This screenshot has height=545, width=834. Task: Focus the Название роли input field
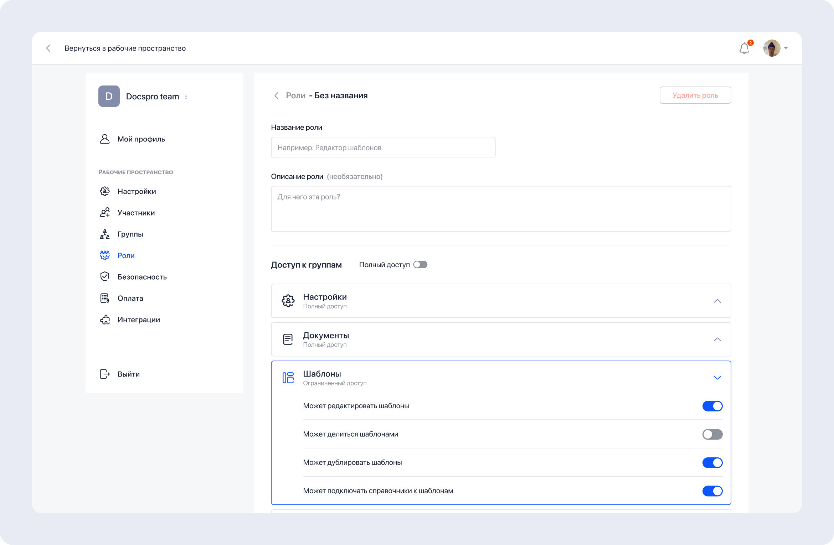pos(383,147)
